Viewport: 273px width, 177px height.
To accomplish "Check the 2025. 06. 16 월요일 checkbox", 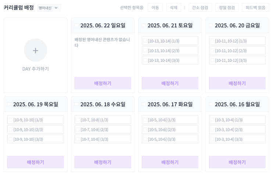I will tap(211, 104).
